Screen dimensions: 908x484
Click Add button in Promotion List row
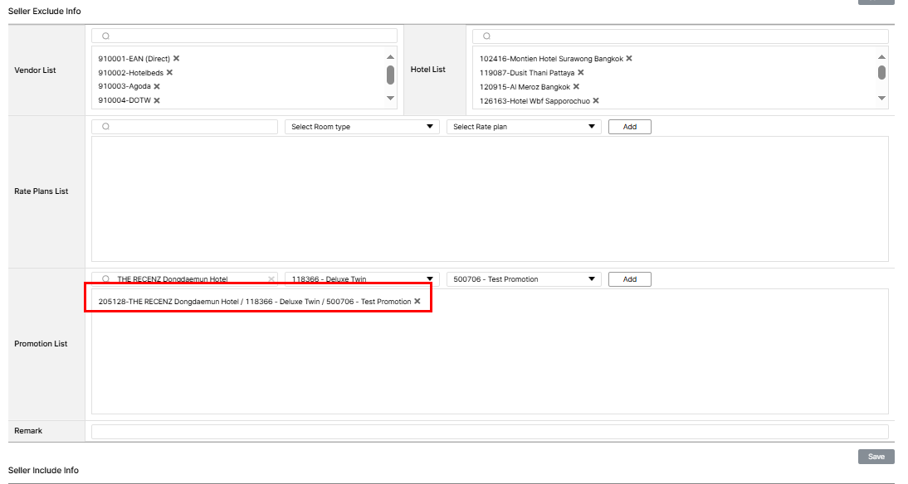[629, 279]
